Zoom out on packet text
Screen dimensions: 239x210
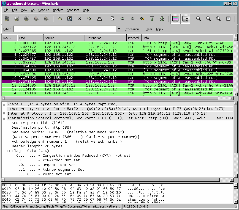coord(208,19)
